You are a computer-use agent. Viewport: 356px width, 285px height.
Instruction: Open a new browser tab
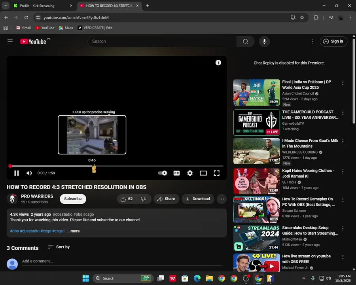pos(148,6)
